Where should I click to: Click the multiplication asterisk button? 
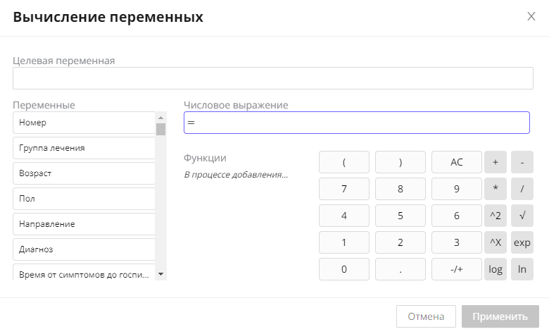(x=495, y=189)
